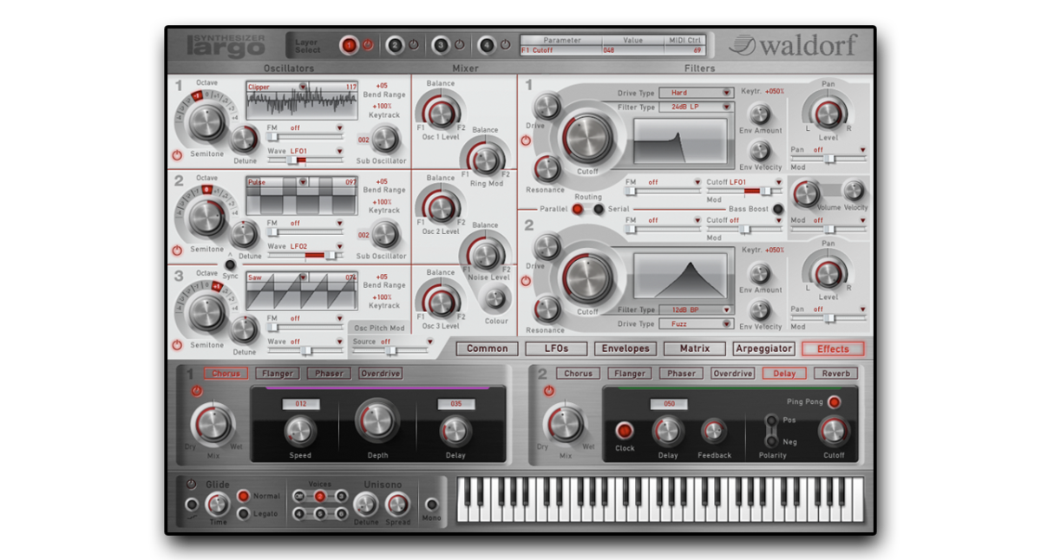This screenshot has width=1041, height=560.
Task: Enable the Bass Boost switch
Action: (x=778, y=209)
